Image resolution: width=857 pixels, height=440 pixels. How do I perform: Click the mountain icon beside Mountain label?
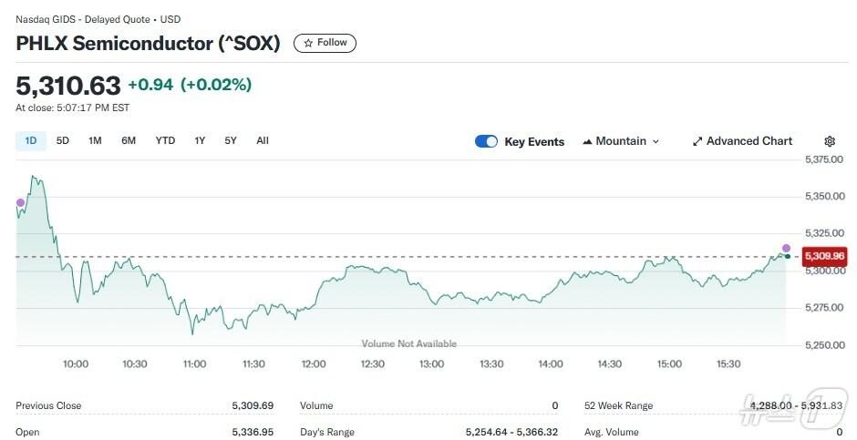click(587, 141)
